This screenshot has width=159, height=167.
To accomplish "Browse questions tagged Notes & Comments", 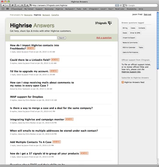I will pos(130,43).
